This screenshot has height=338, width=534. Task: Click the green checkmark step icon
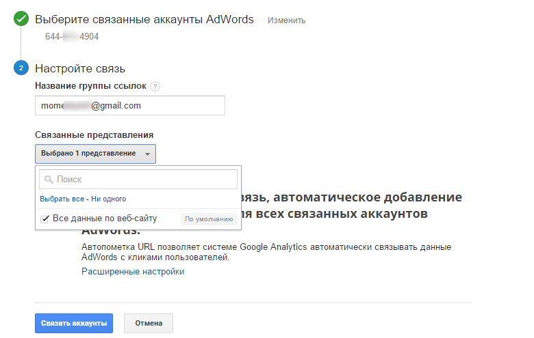[x=21, y=18]
